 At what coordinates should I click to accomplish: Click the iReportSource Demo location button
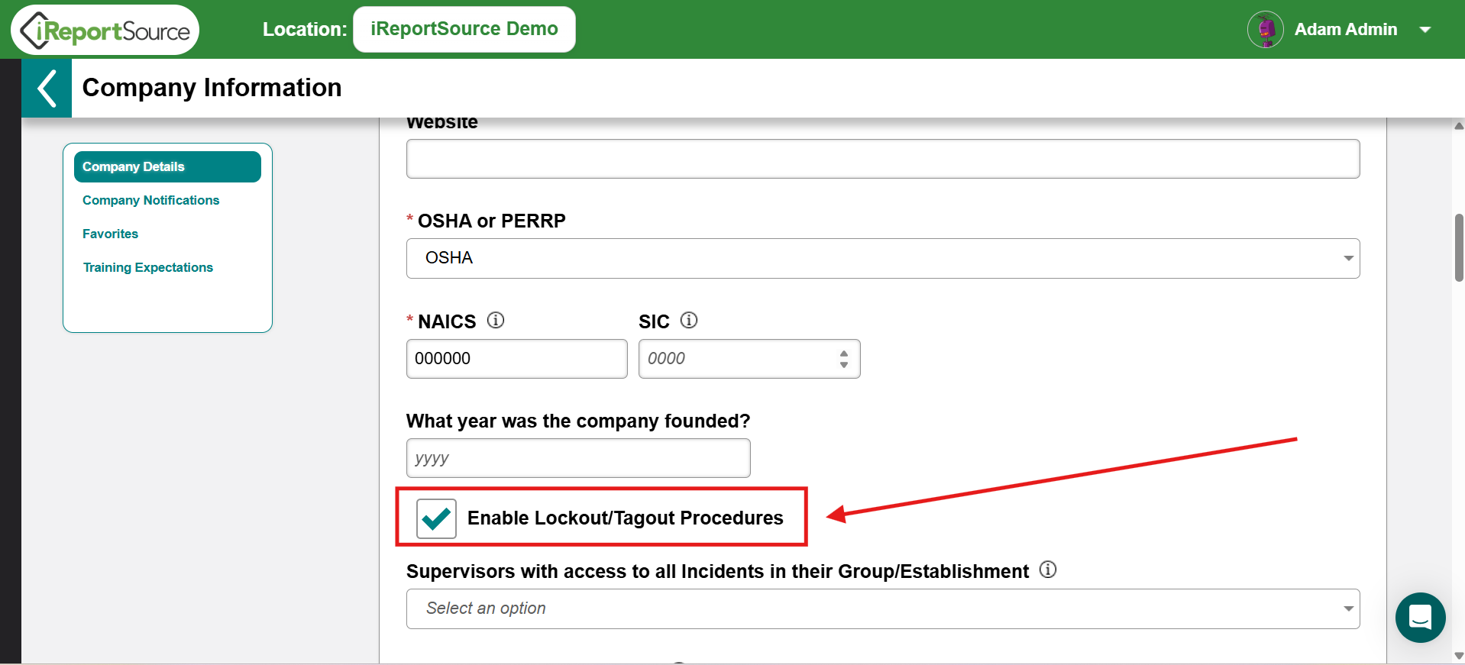click(464, 29)
